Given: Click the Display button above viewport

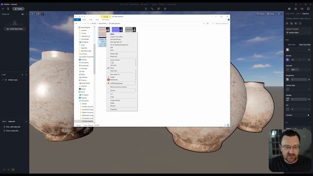Looking at the screenshot, I should tap(271, 14).
